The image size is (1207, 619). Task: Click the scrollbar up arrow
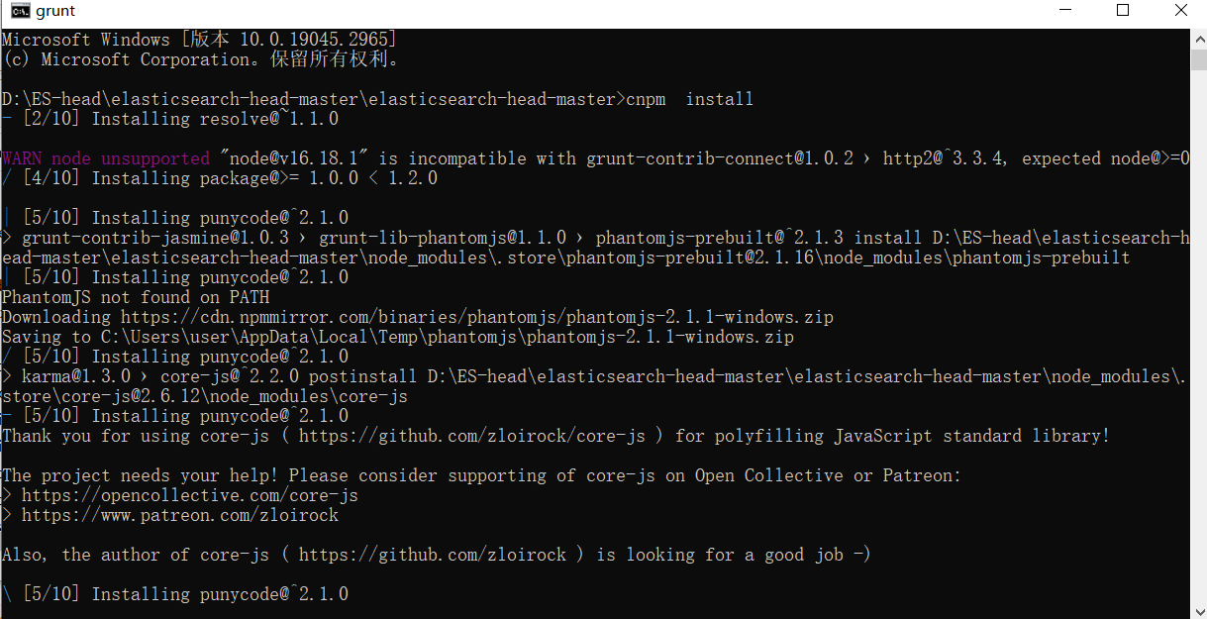[x=1197, y=37]
